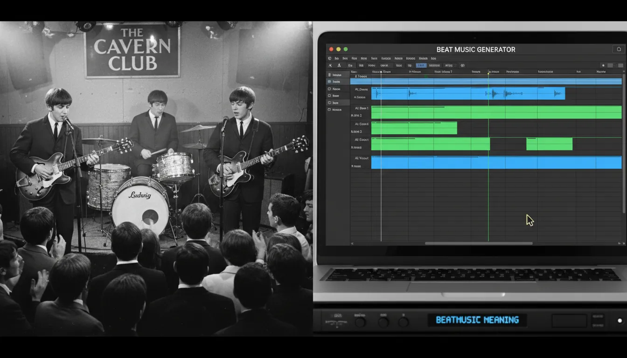Click the small white dot icon in the toolbar's right side

click(x=603, y=66)
